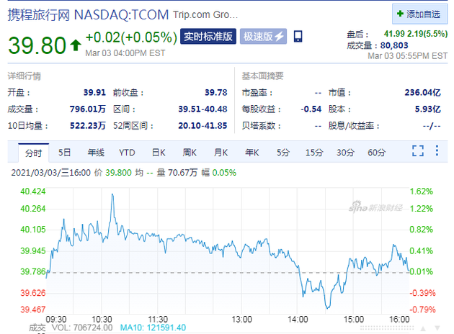This screenshot has width=454, height=334.
Task: Click 52-week range 20.10-41.85
Action: click(202, 126)
